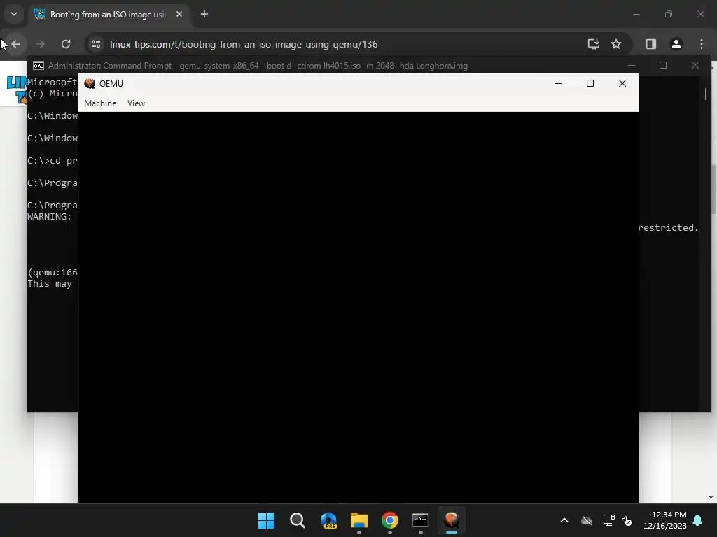Screen dimensions: 717x537
Task: Restore down the Chrome window
Action: pos(669,14)
